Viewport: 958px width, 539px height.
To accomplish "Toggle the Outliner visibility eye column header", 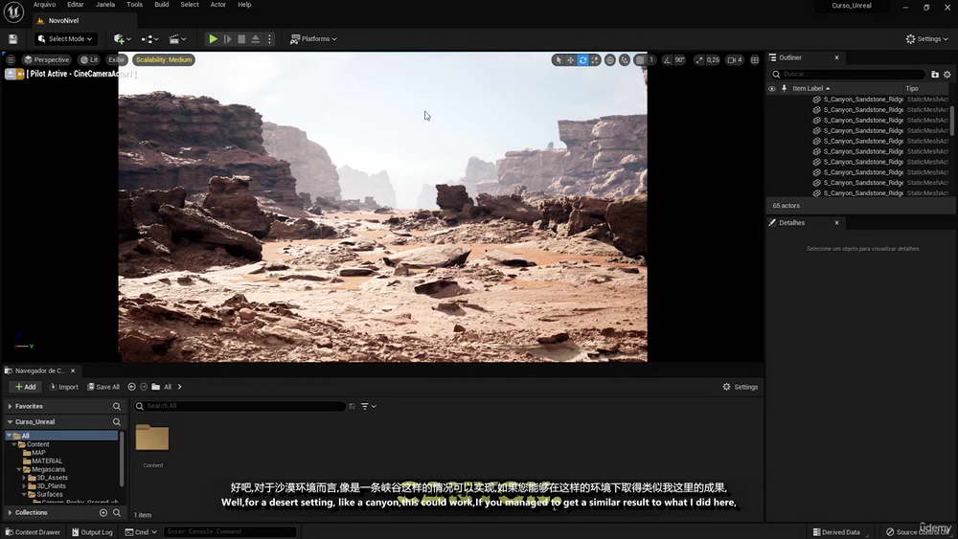I will pyautogui.click(x=771, y=88).
